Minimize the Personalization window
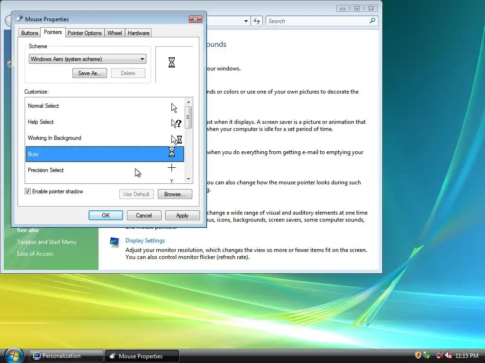 click(x=343, y=9)
